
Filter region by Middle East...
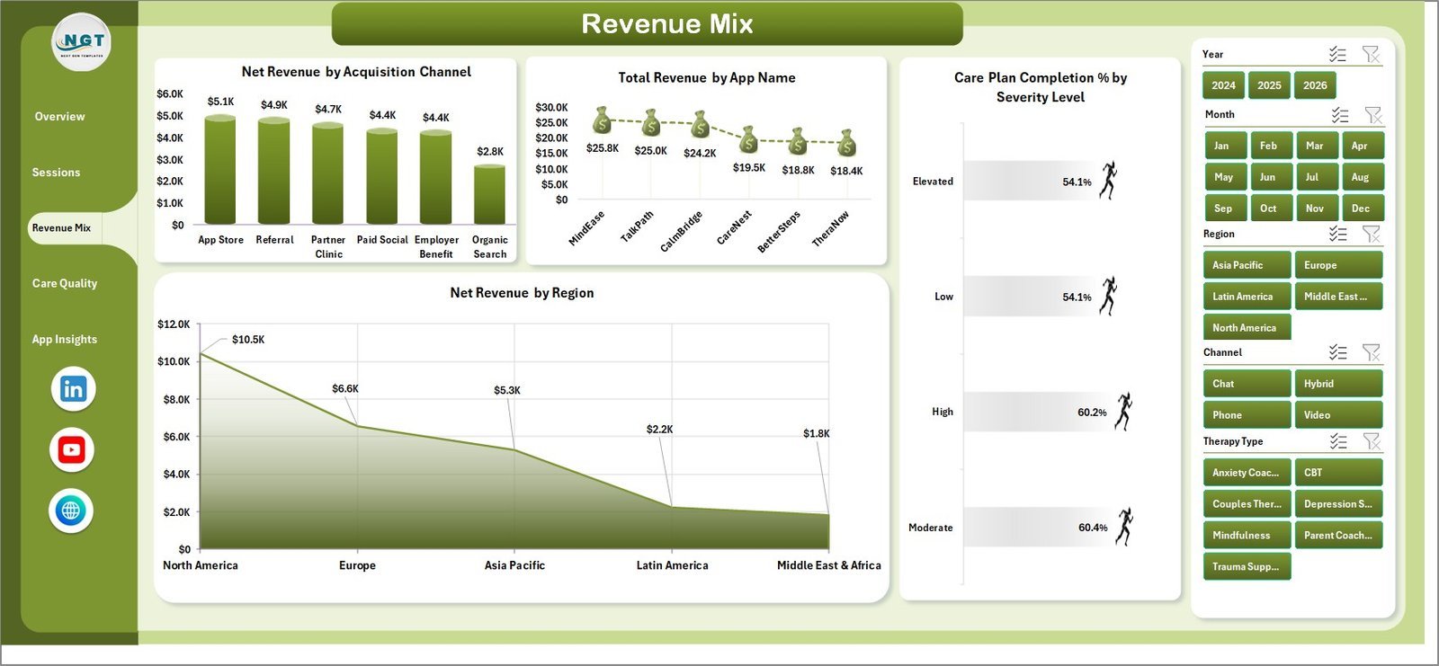tap(1338, 297)
